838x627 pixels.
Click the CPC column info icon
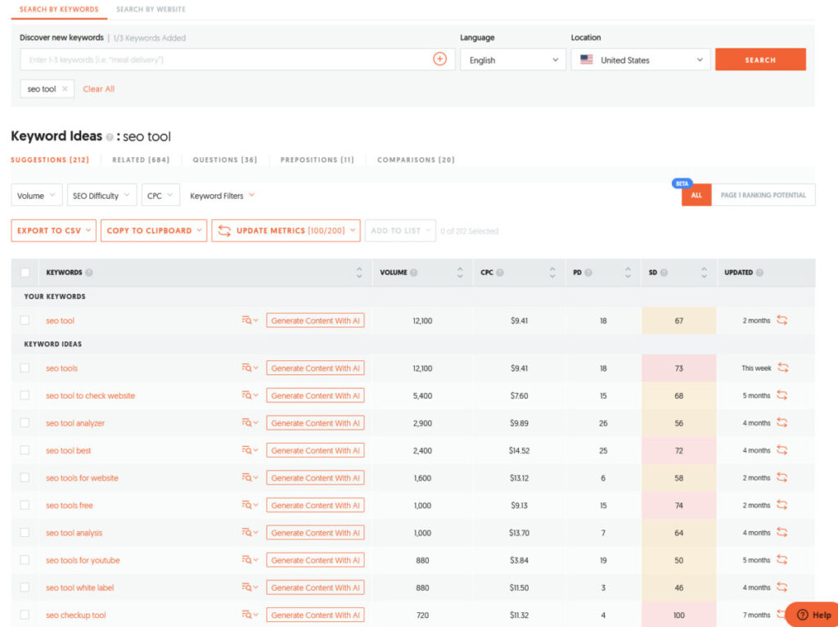[500, 273]
